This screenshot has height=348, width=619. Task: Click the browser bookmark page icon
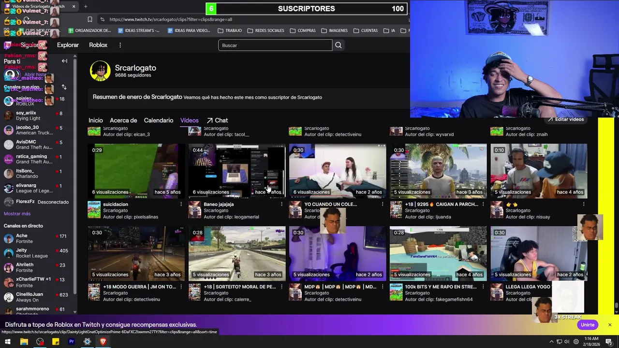coord(90,19)
